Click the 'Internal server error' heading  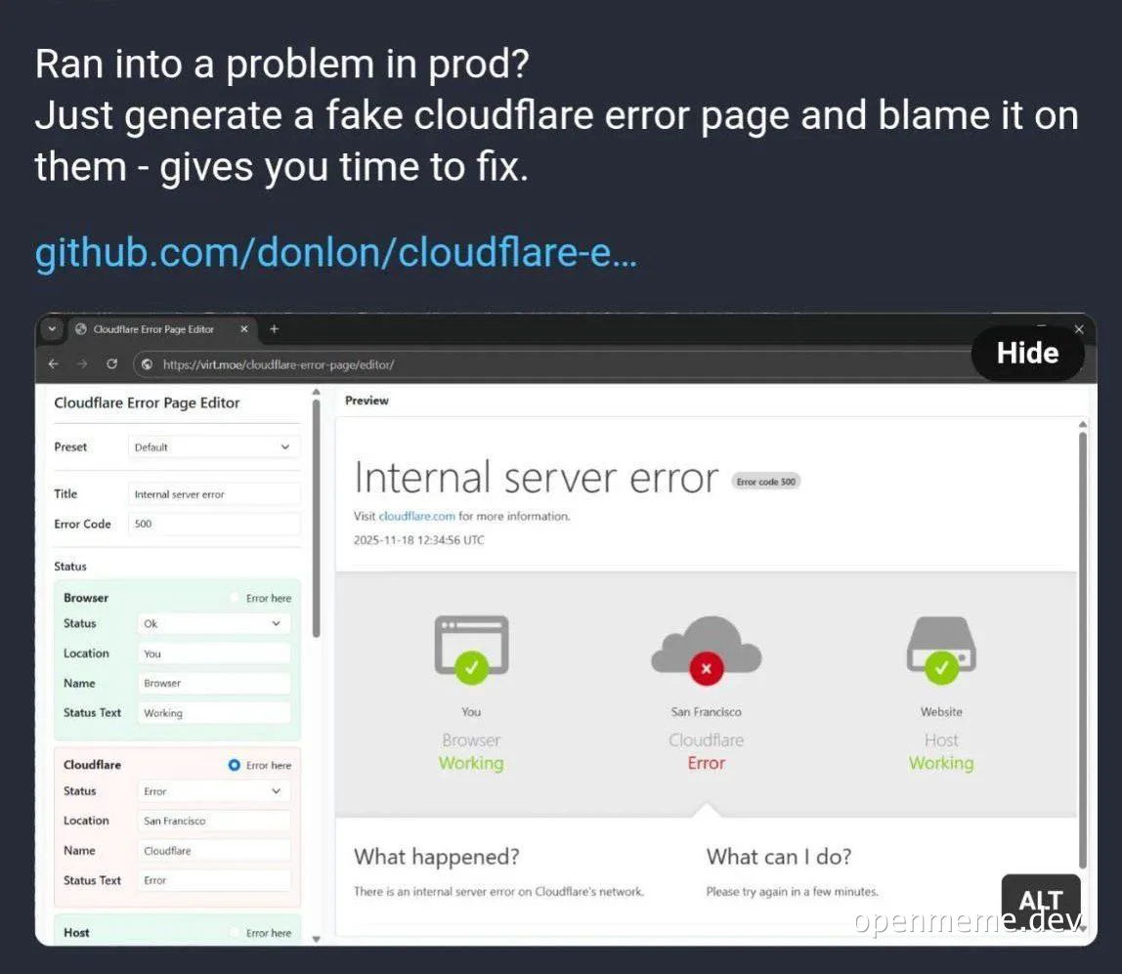tap(536, 478)
